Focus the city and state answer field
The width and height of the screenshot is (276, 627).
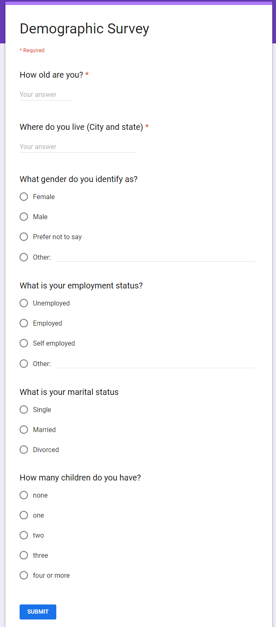point(78,147)
